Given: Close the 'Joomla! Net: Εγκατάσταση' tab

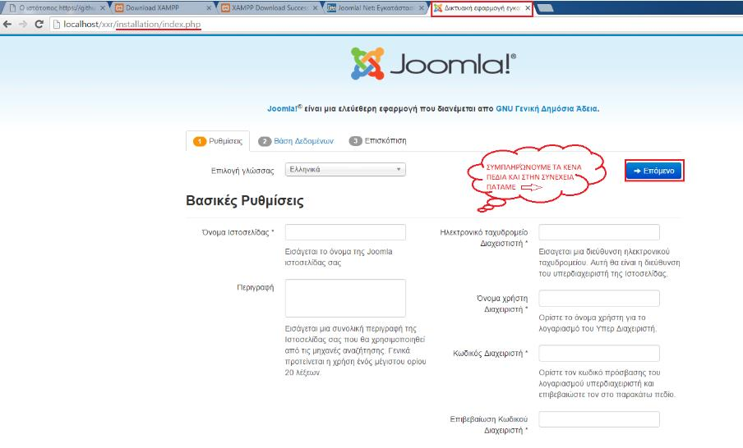Looking at the screenshot, I should click(x=422, y=8).
